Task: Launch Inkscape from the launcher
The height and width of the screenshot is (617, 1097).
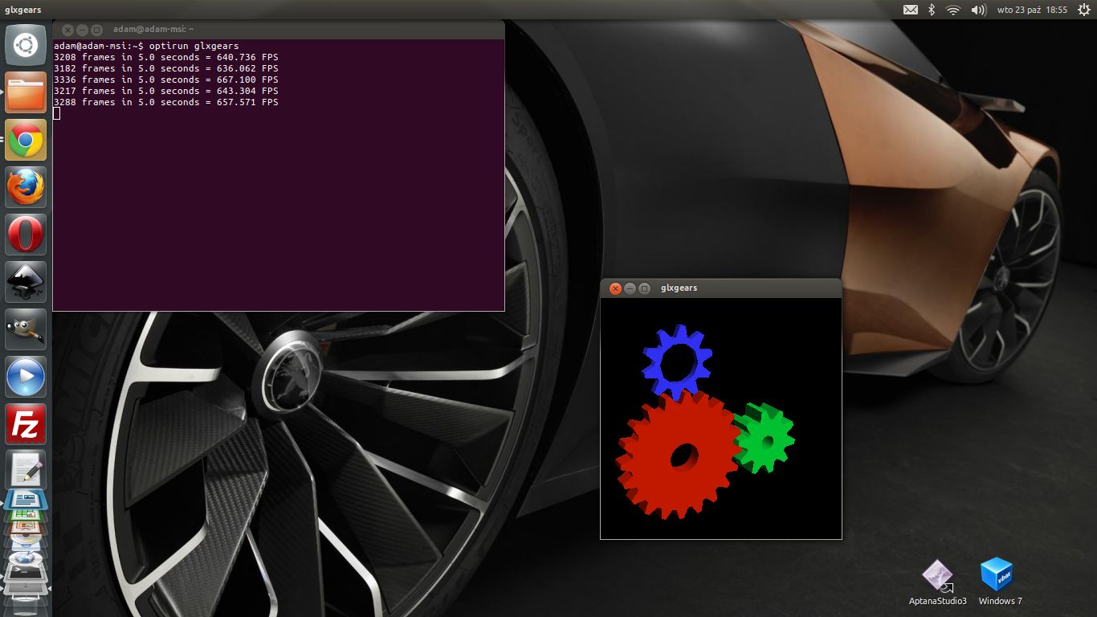Action: tap(26, 282)
